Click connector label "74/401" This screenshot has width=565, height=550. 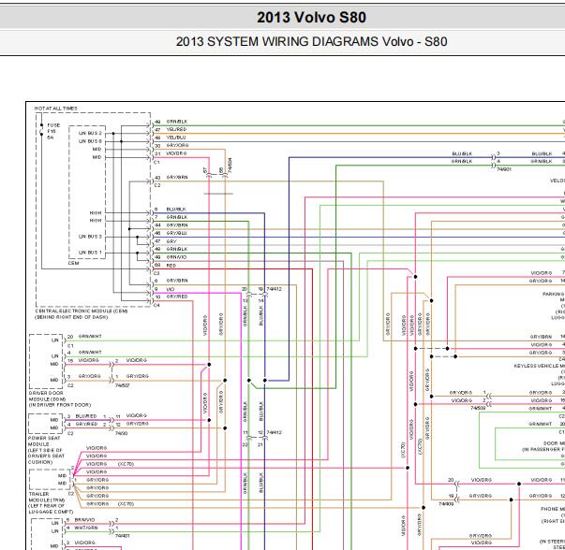coord(122,536)
